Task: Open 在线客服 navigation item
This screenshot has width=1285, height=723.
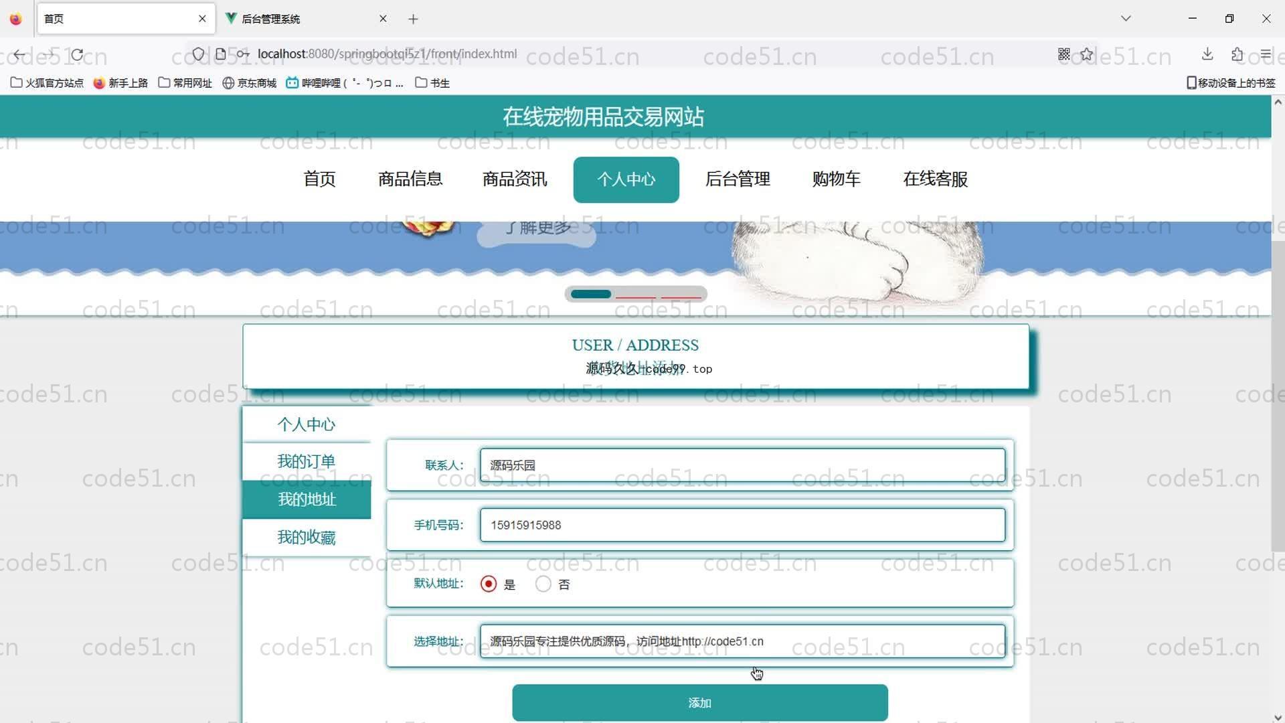Action: [936, 179]
